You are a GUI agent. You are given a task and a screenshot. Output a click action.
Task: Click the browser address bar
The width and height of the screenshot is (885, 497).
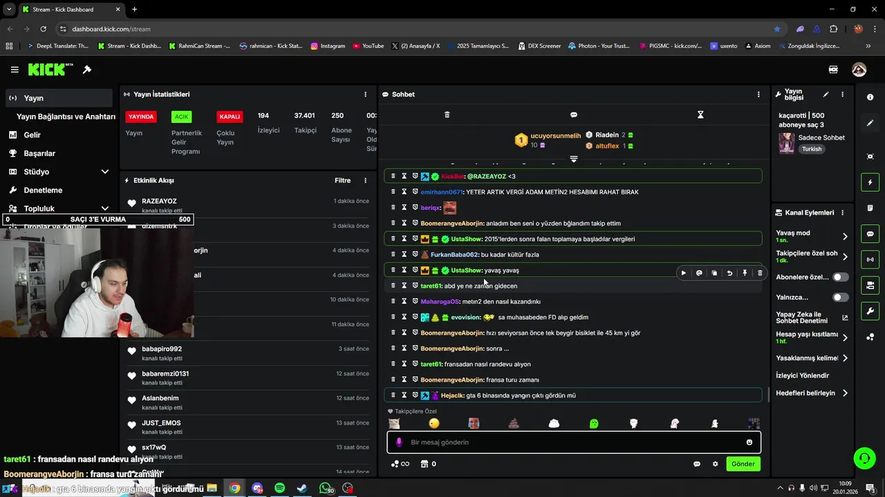[x=415, y=29]
